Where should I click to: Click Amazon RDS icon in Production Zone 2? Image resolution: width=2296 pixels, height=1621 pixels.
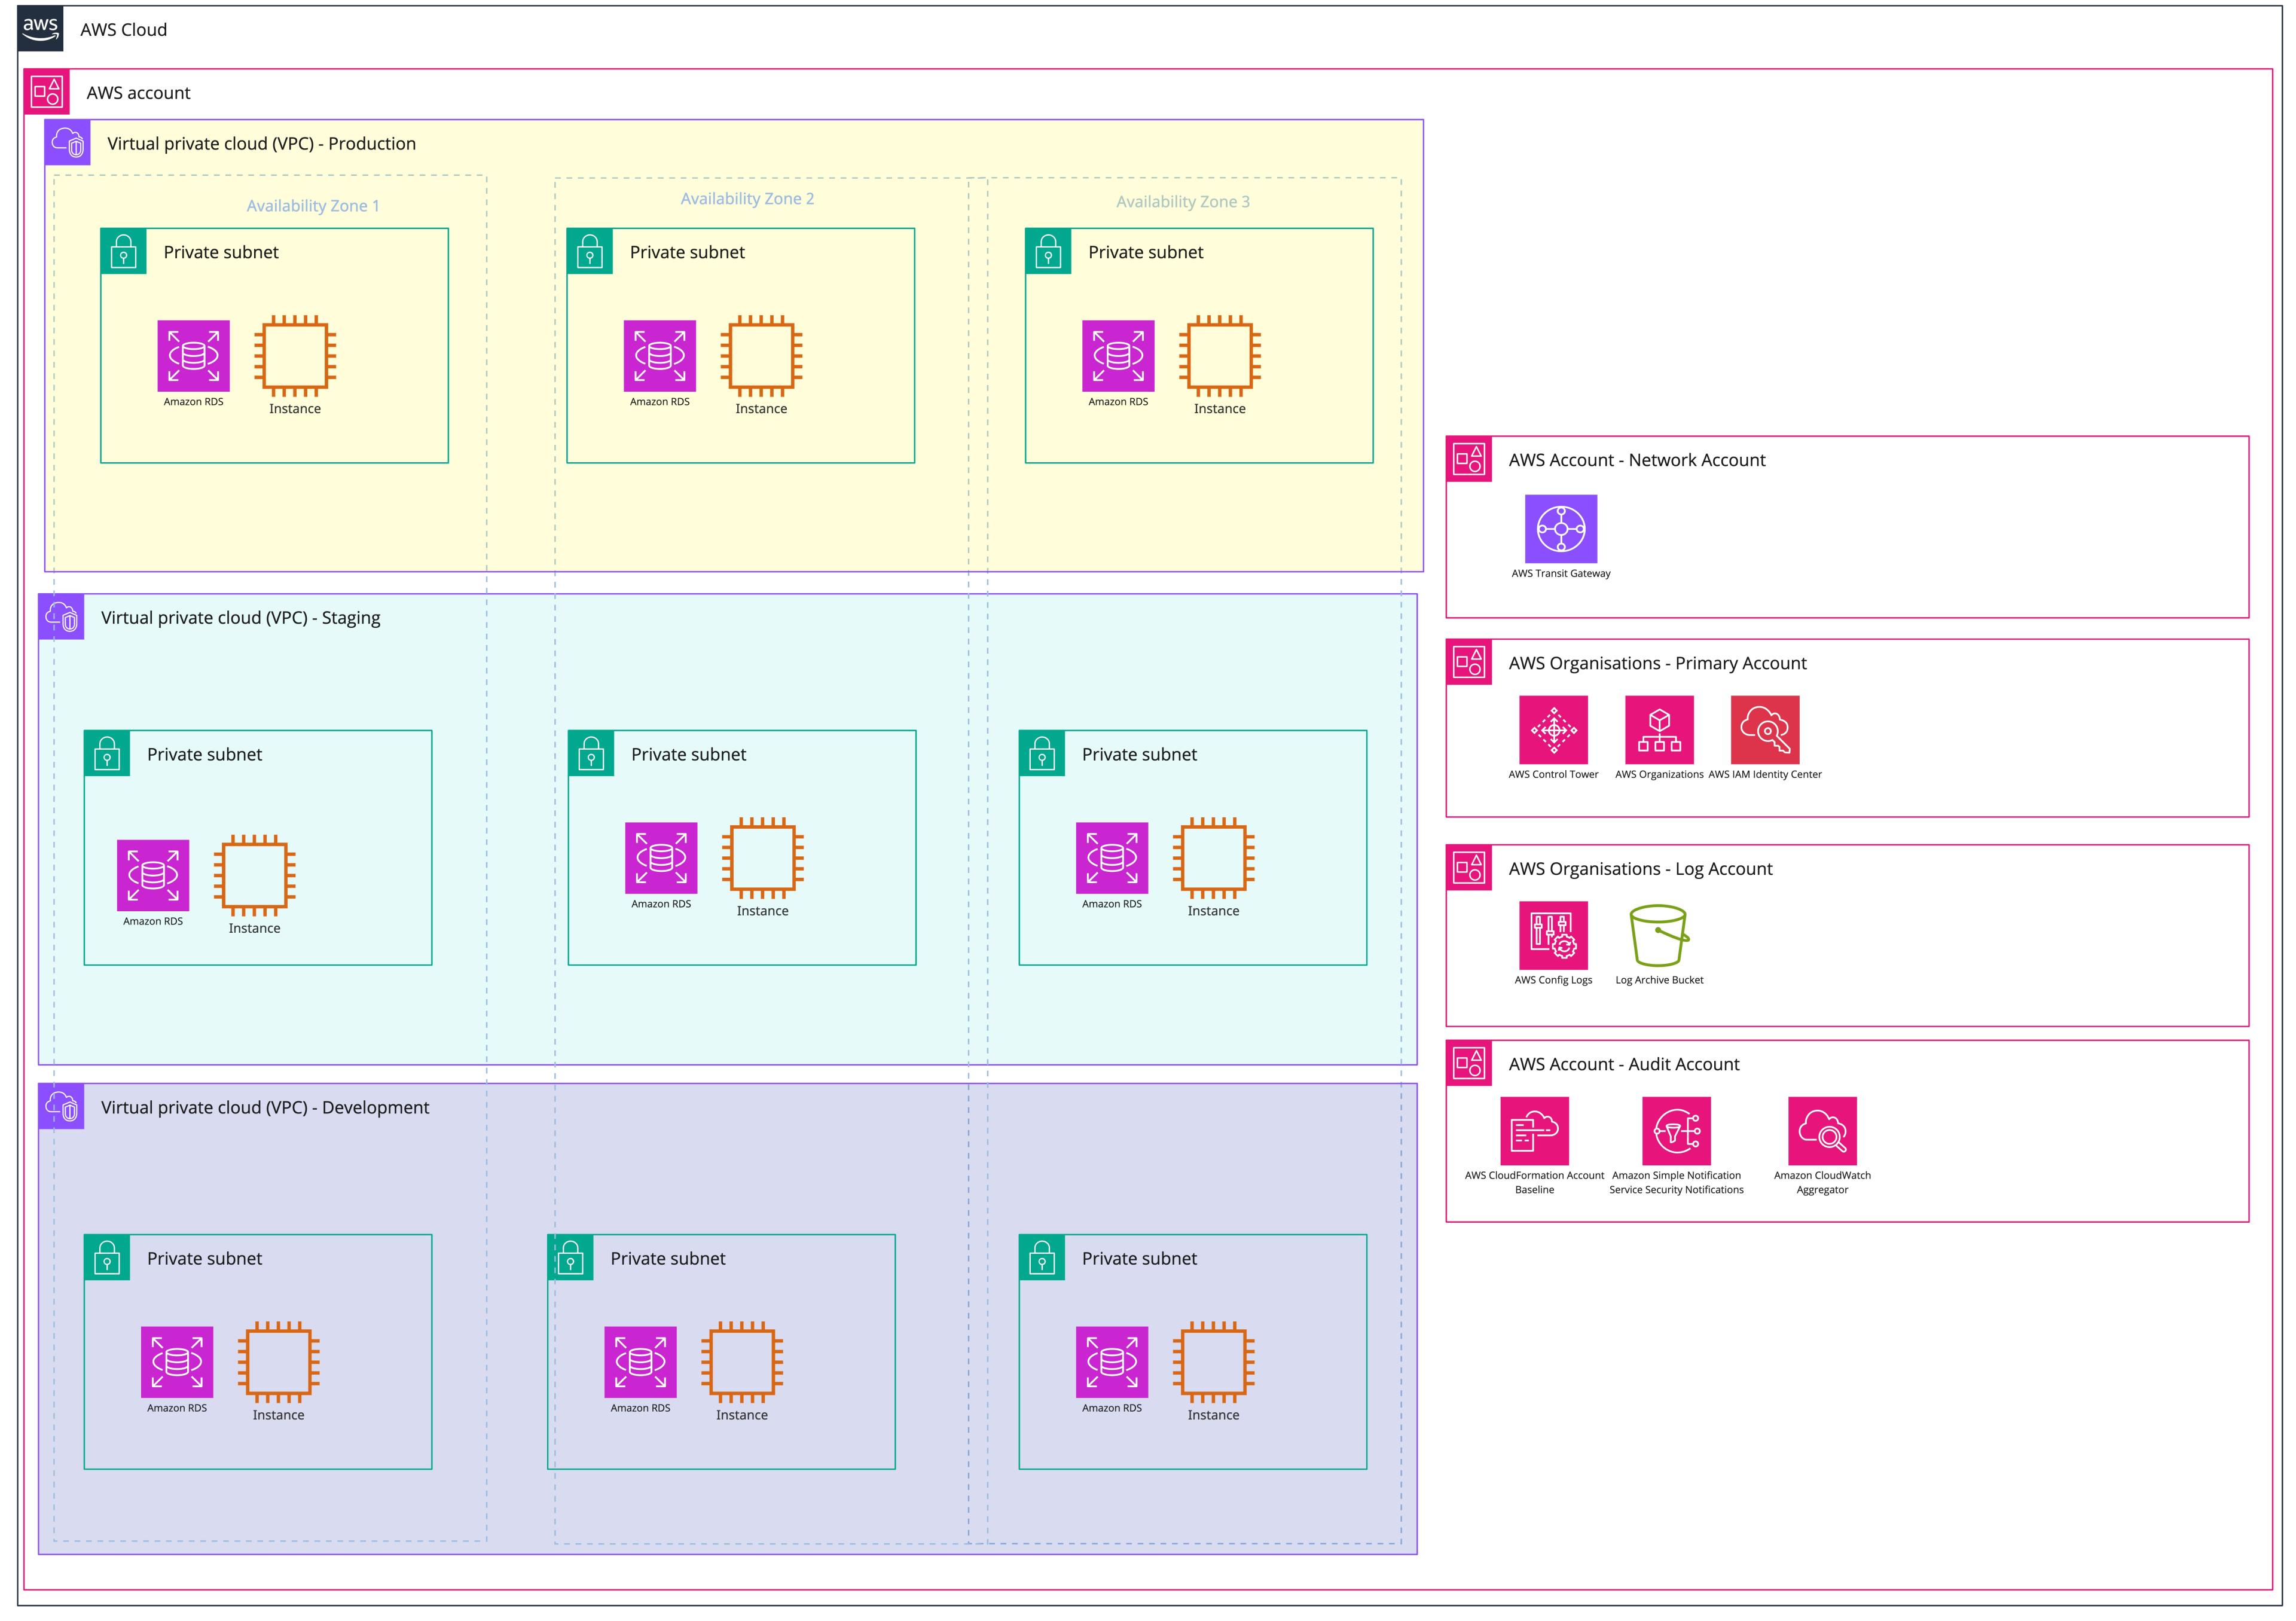[660, 356]
